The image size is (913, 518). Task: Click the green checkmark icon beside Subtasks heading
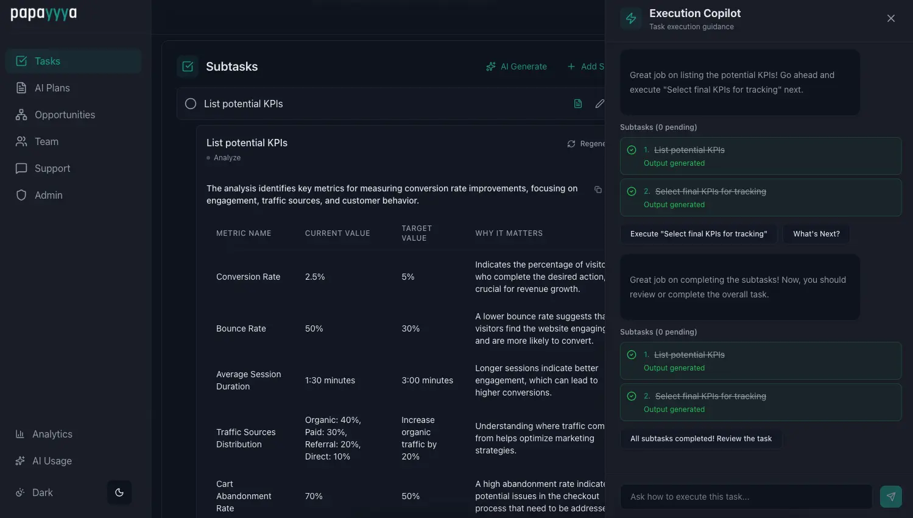187,66
